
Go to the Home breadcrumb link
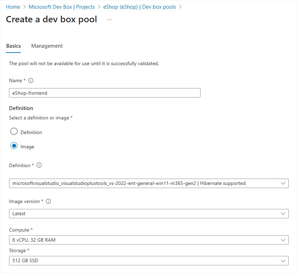[x=13, y=7]
